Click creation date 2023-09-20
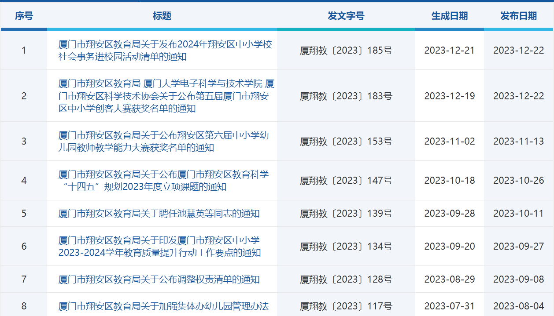The height and width of the screenshot is (316, 554). (x=450, y=247)
